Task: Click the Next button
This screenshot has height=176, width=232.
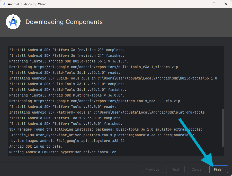Action: coord(175,169)
